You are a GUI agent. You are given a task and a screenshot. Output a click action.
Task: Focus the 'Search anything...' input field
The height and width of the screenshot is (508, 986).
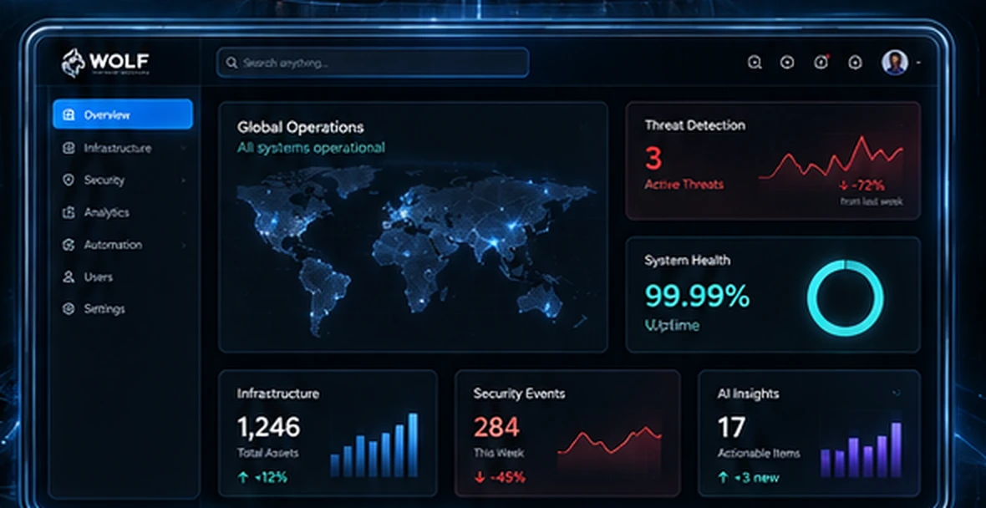373,63
